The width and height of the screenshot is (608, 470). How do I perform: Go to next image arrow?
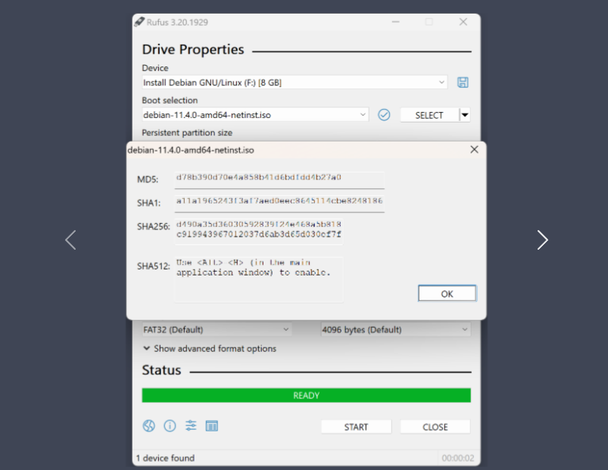point(542,240)
